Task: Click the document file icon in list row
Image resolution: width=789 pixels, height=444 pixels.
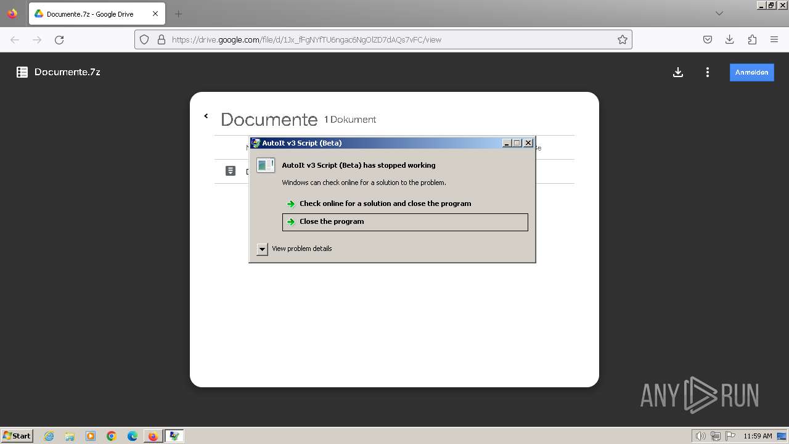Action: point(231,171)
